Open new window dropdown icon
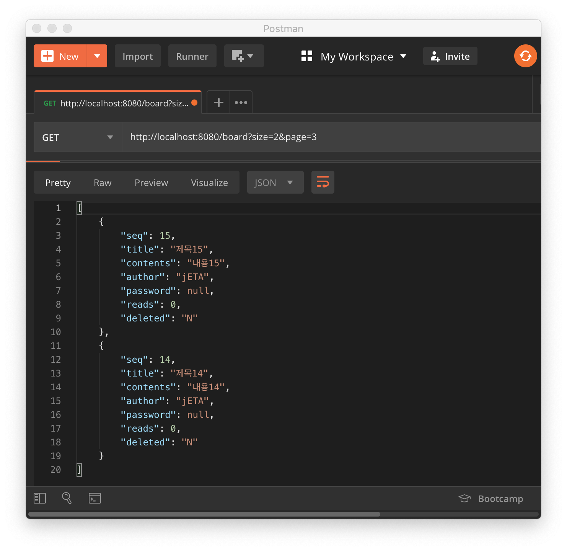This screenshot has height=551, width=567. point(244,56)
